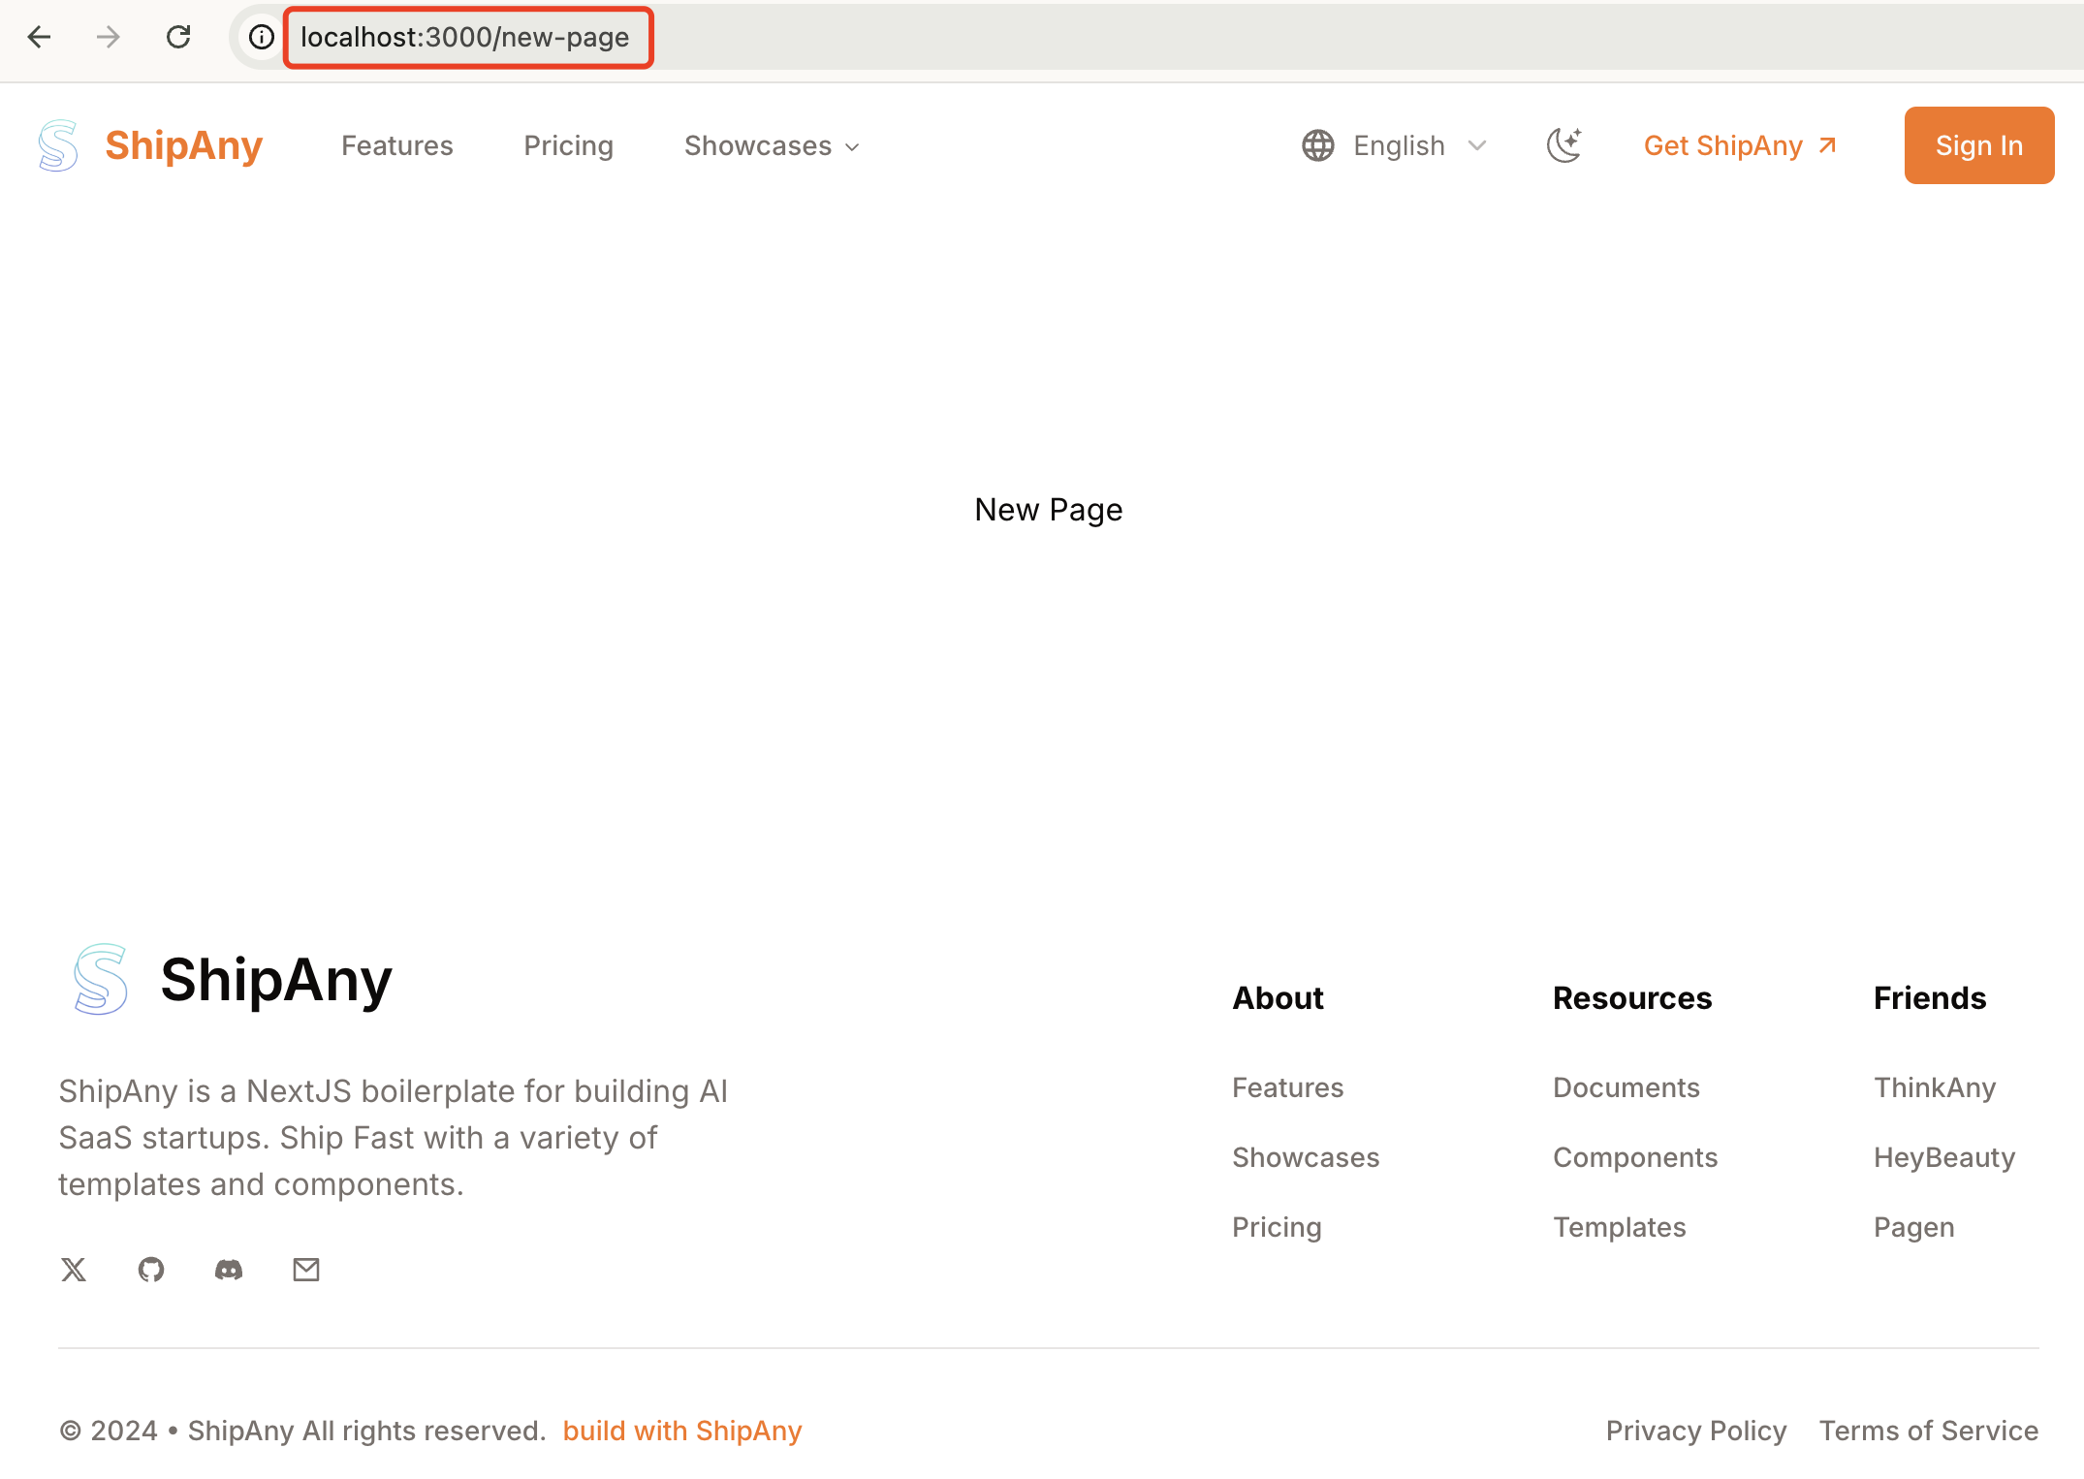Viewport: 2084px width, 1479px height.
Task: Open the X (Twitter) social link
Action: click(x=74, y=1270)
